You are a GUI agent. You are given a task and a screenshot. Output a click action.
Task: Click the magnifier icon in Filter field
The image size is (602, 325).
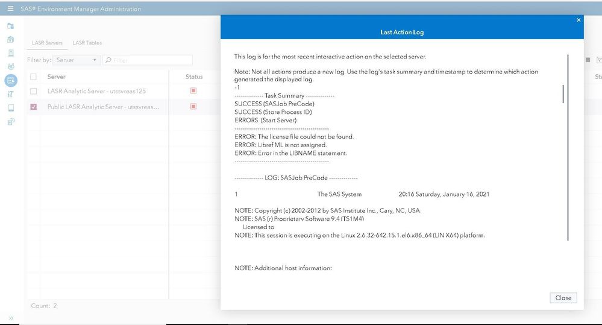tap(108, 60)
